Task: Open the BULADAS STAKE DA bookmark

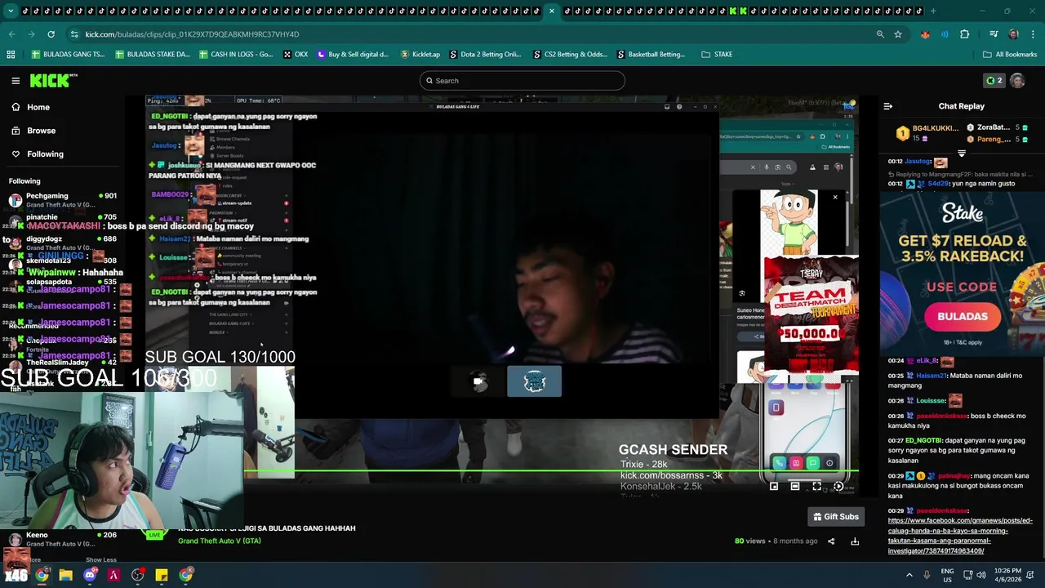Action: [x=153, y=55]
